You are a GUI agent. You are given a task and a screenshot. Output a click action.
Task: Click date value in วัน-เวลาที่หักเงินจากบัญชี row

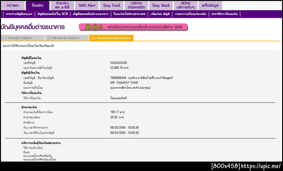125,133
